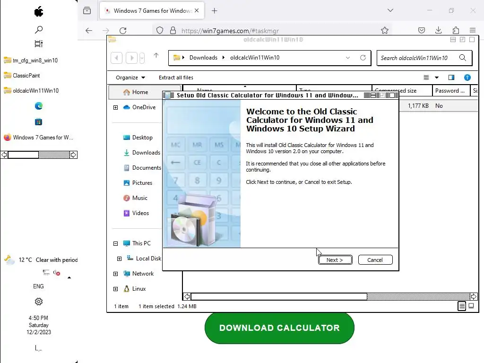The image size is (484, 363).
Task: Open Documents in the navigation pane
Action: coord(142,168)
